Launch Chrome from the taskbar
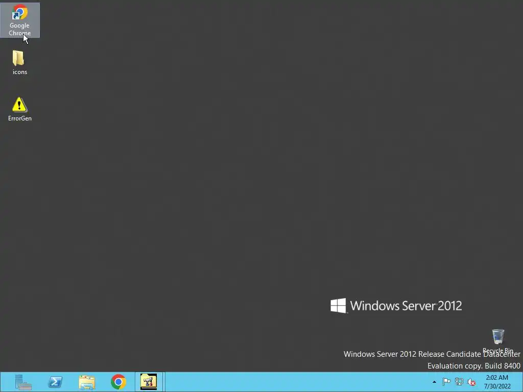Image resolution: width=523 pixels, height=392 pixels. [x=118, y=382]
